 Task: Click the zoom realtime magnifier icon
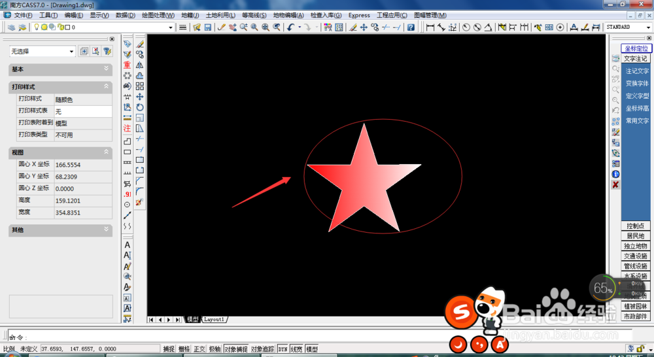point(243,27)
